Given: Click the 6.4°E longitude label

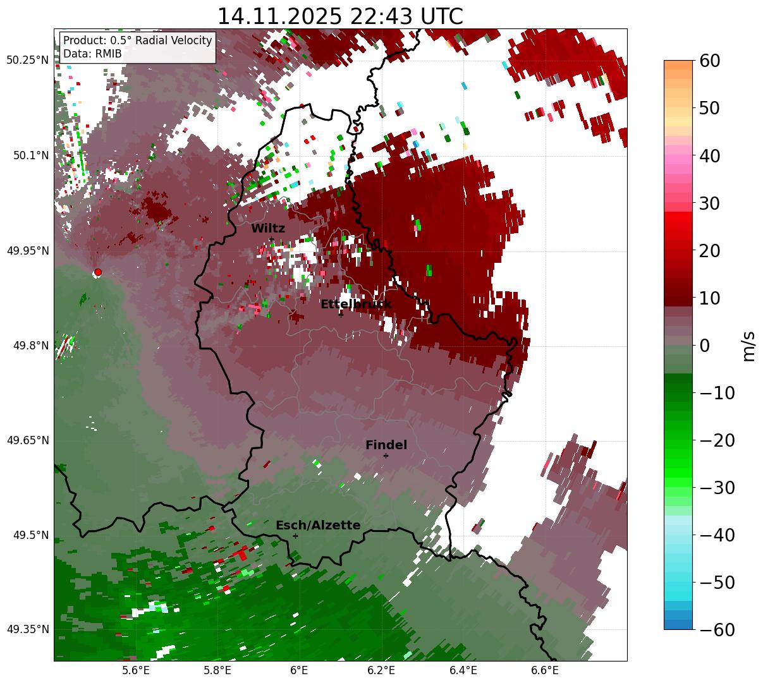Looking at the screenshot, I should (x=463, y=670).
